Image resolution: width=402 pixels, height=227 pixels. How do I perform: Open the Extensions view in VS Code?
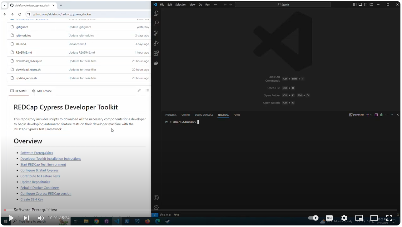coord(156,53)
